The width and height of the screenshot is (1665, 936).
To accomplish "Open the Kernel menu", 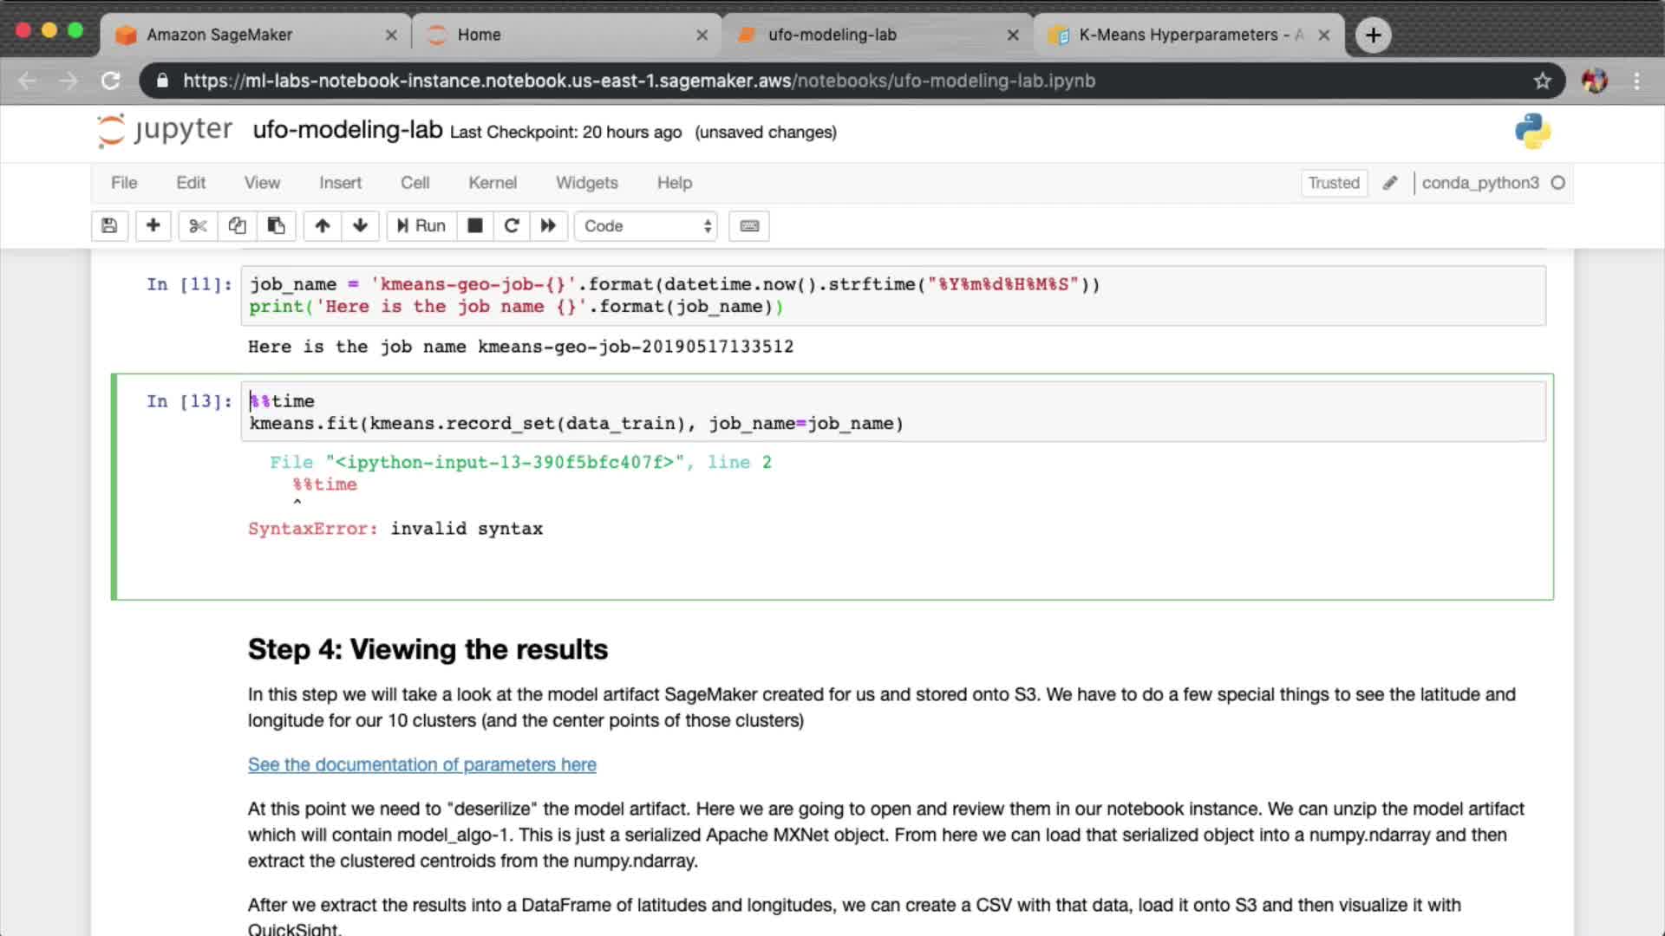I will pos(492,183).
